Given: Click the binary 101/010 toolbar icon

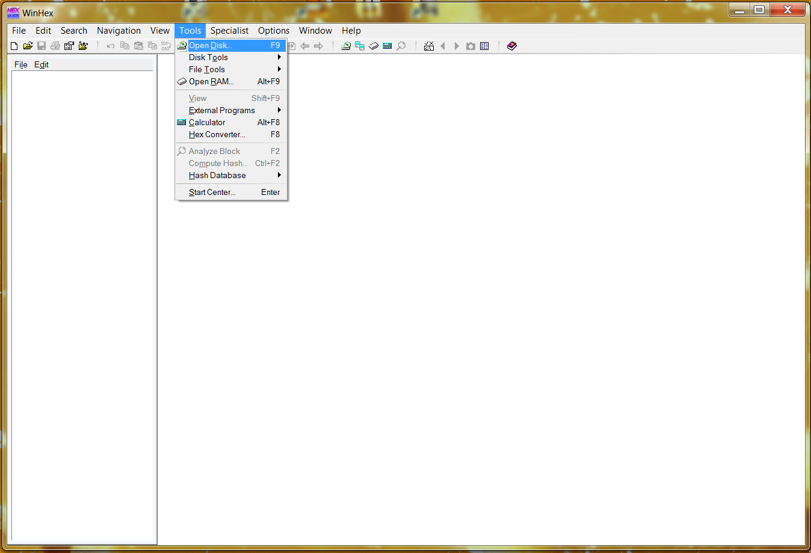Looking at the screenshot, I should [166, 46].
